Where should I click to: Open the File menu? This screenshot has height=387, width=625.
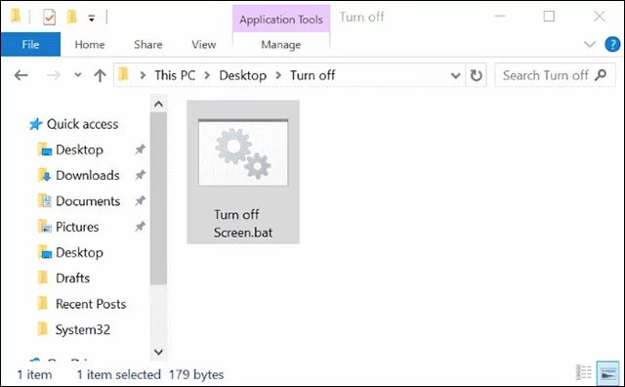click(x=30, y=44)
